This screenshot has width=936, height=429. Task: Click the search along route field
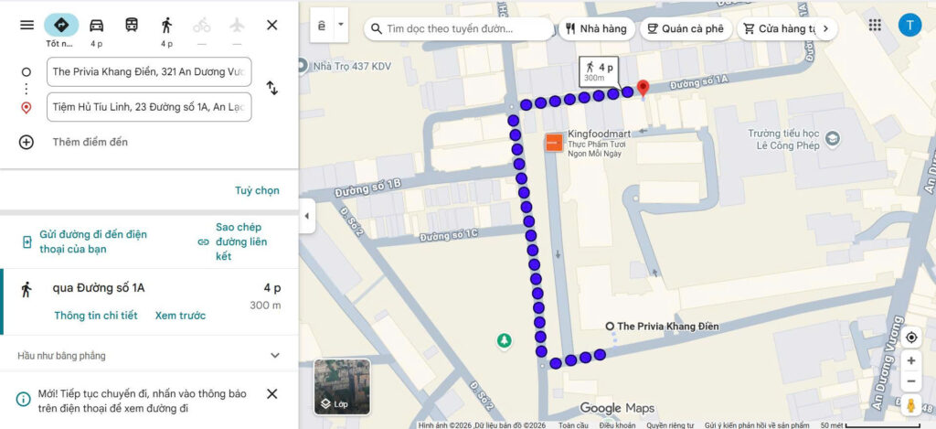(x=459, y=28)
